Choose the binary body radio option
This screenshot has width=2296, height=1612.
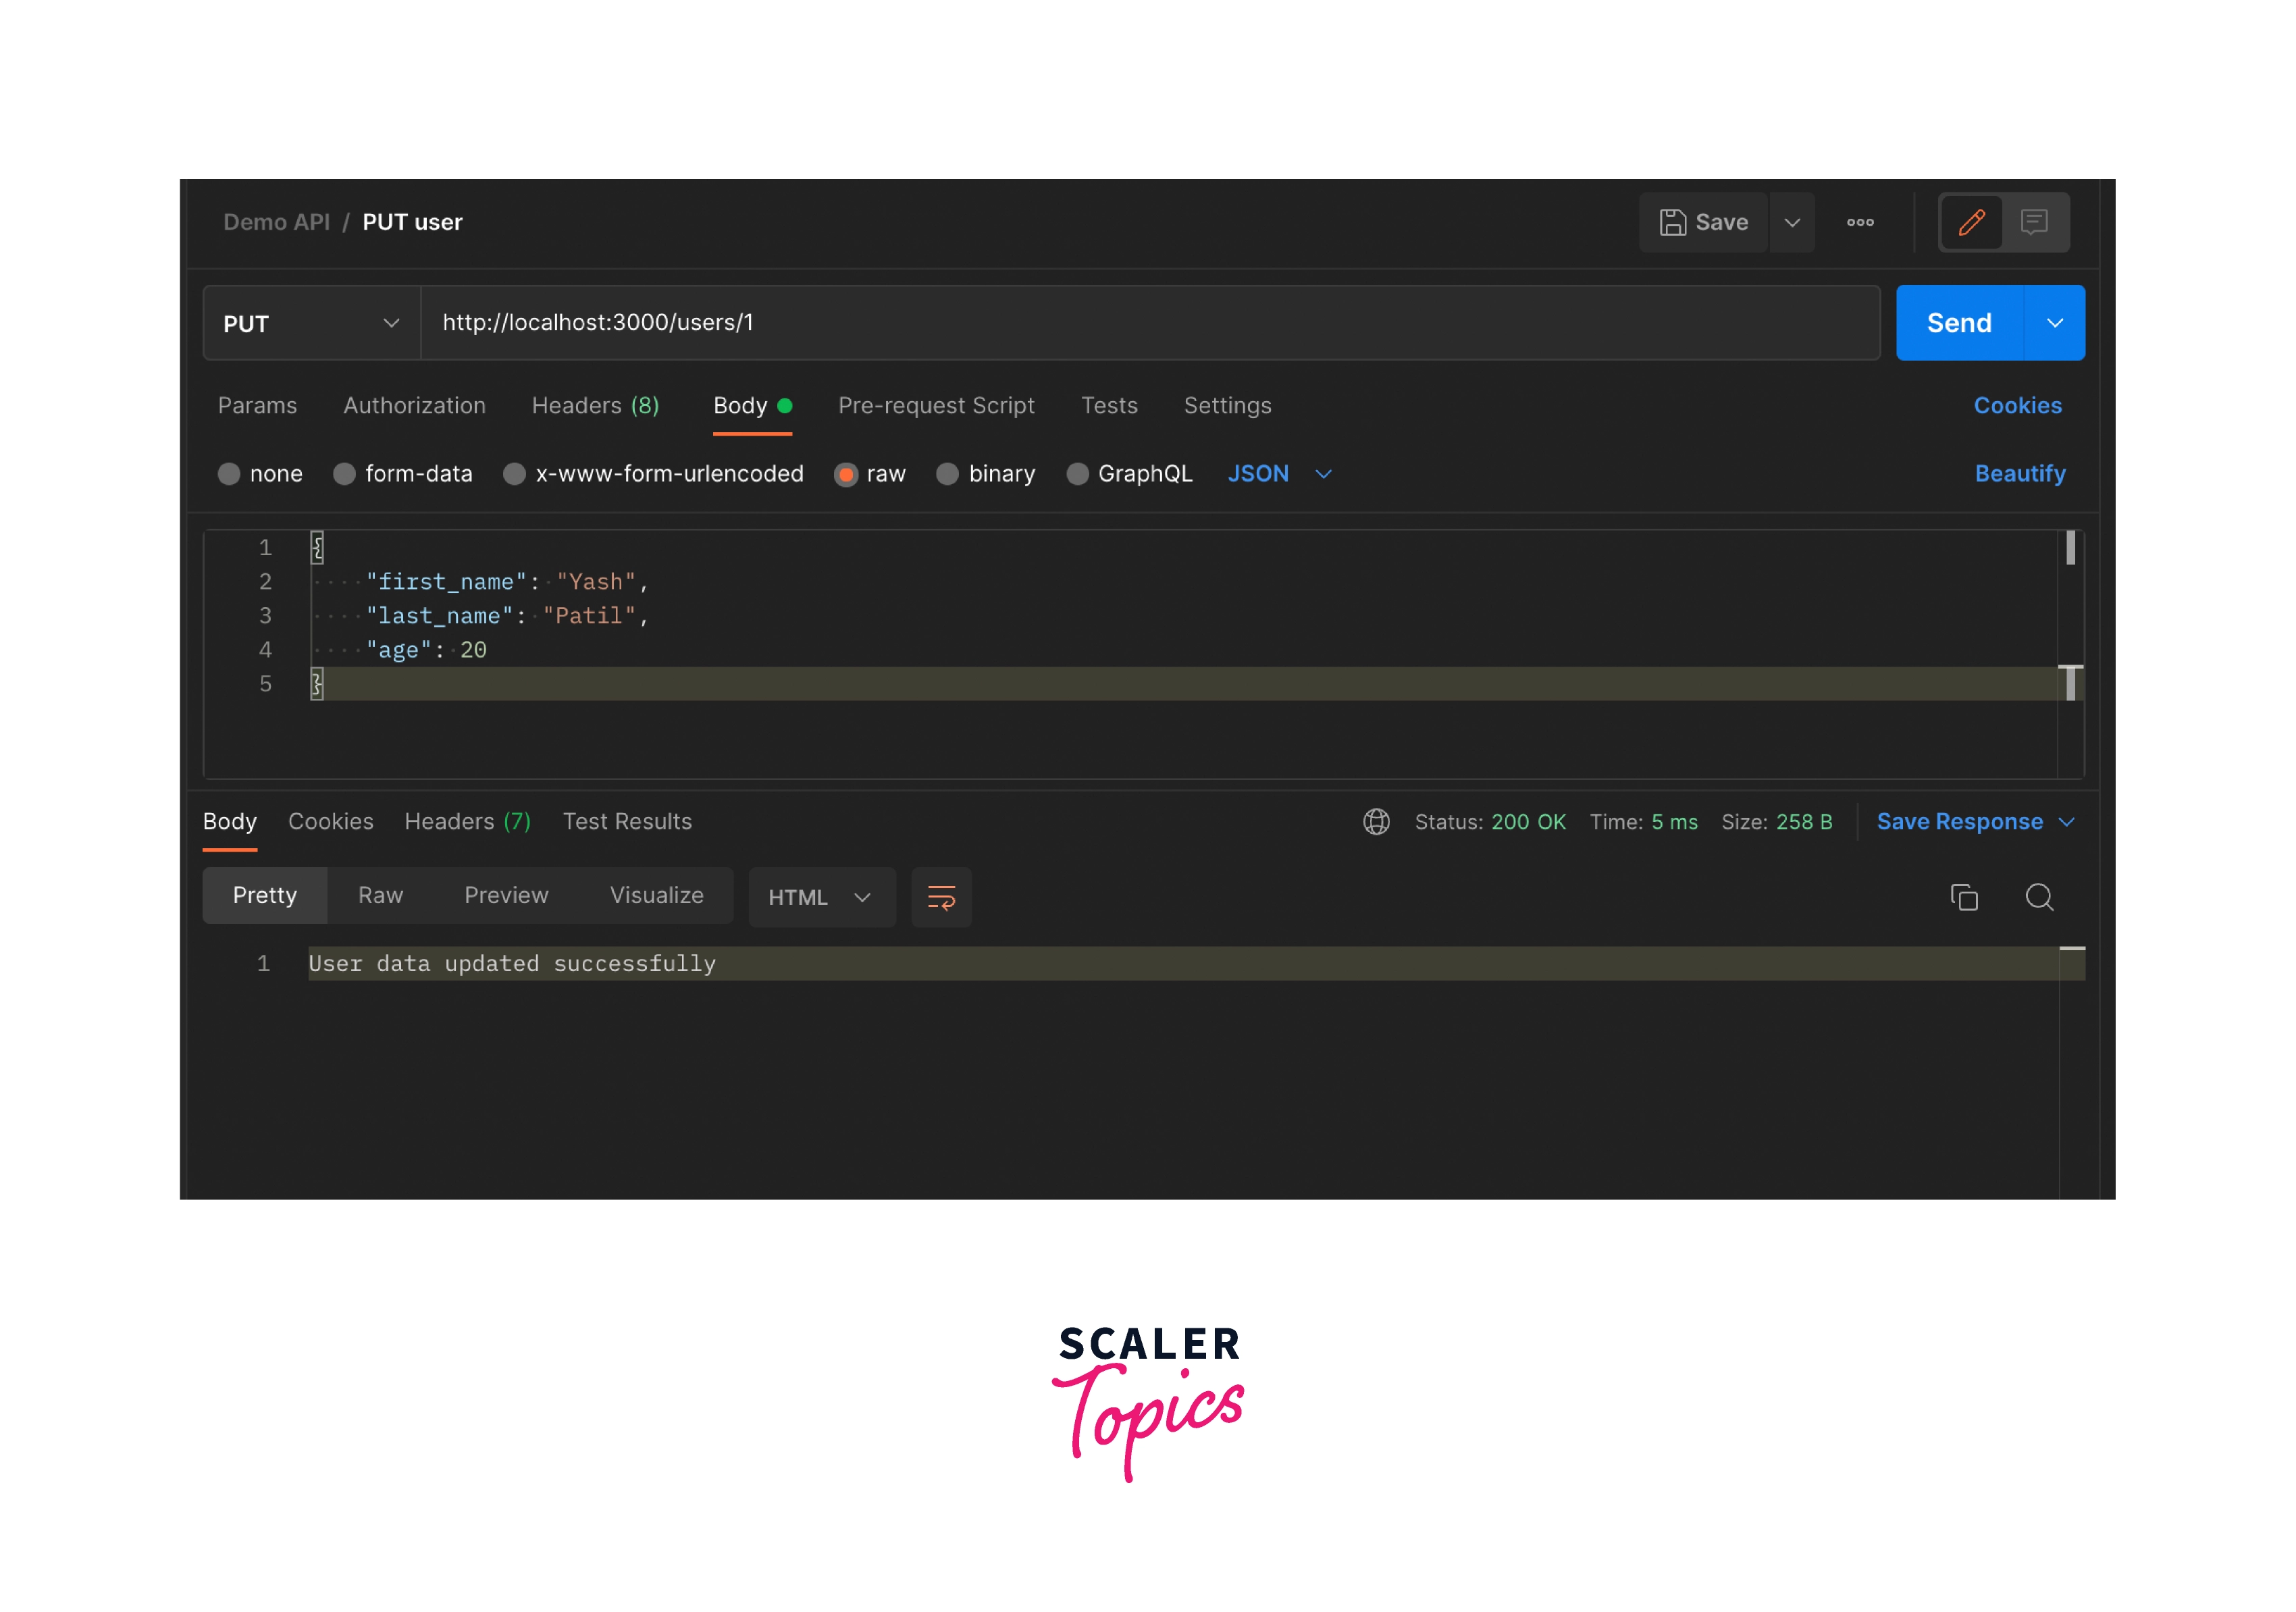pos(948,474)
